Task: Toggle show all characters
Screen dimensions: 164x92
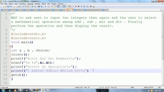Action: click(x=61, y=6)
